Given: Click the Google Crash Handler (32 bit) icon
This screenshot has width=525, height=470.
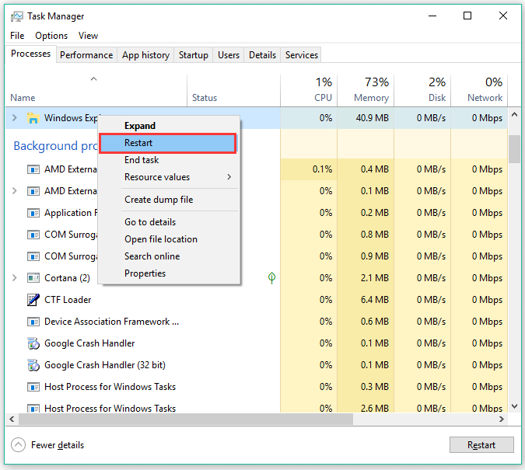Looking at the screenshot, I should tap(33, 365).
